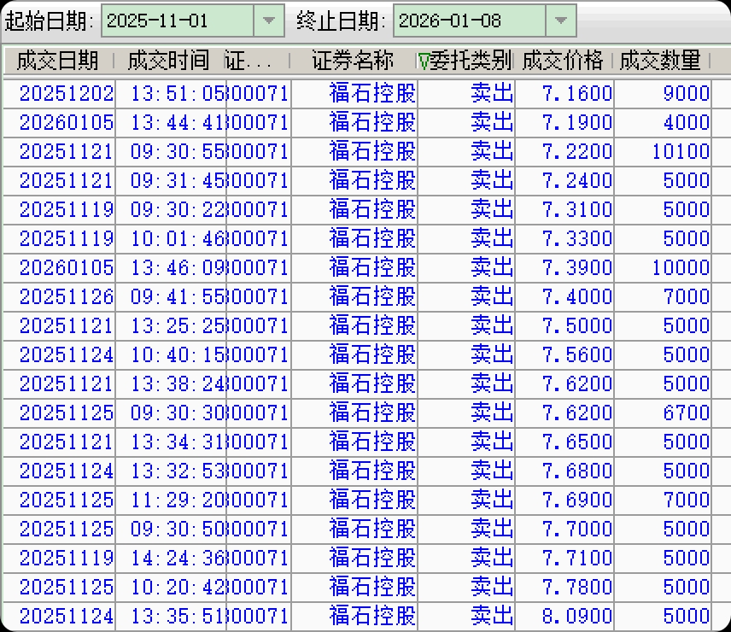731x632 pixels.
Task: Select time cell 13:35:51
Action: point(171,616)
